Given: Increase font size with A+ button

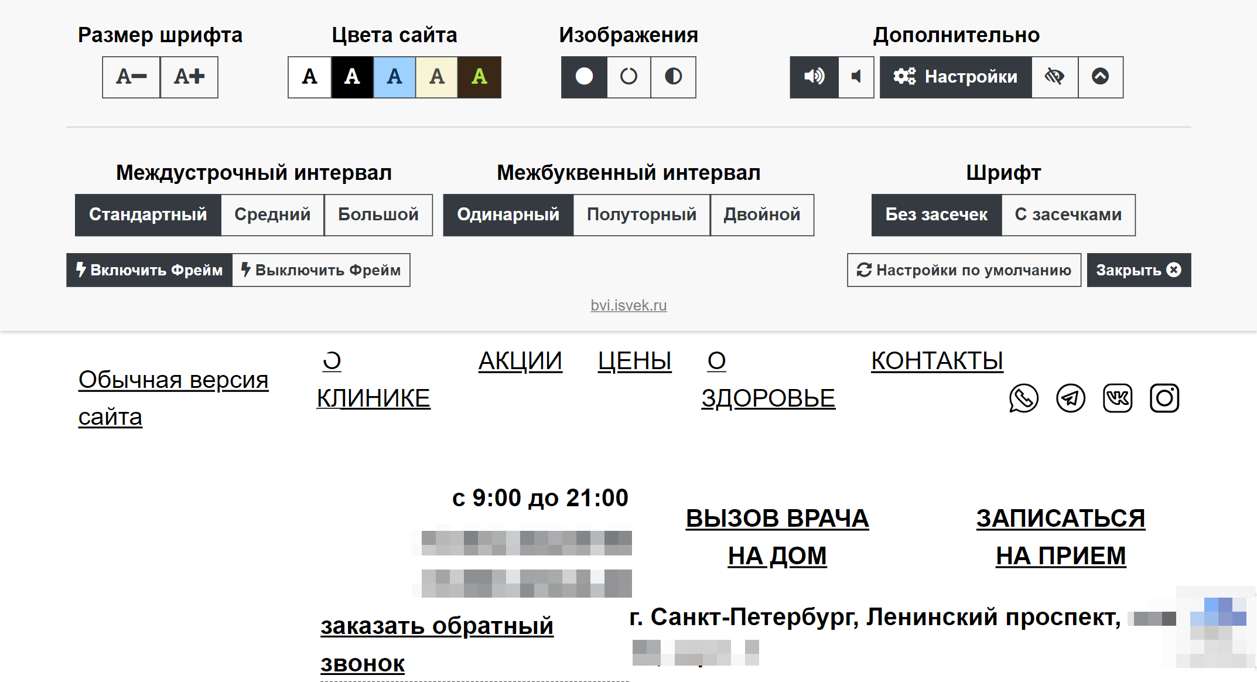Looking at the screenshot, I should tap(189, 77).
